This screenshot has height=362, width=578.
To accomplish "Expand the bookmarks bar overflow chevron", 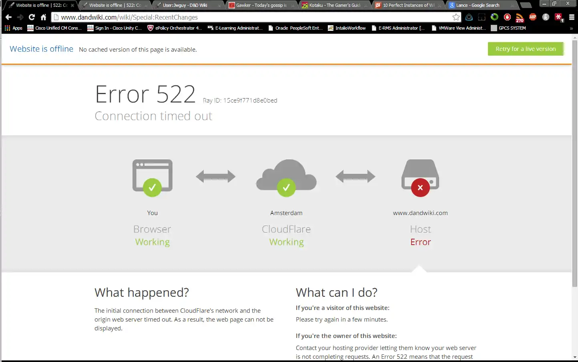I will point(571,28).
